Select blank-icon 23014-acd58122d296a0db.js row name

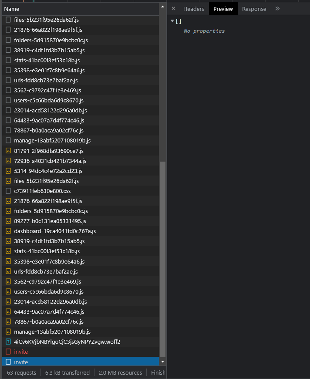(50, 111)
